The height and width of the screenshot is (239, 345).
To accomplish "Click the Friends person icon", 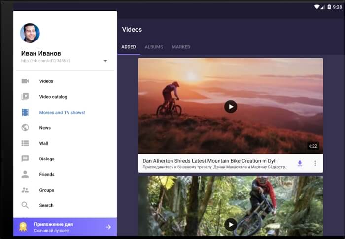I will pyautogui.click(x=25, y=174).
